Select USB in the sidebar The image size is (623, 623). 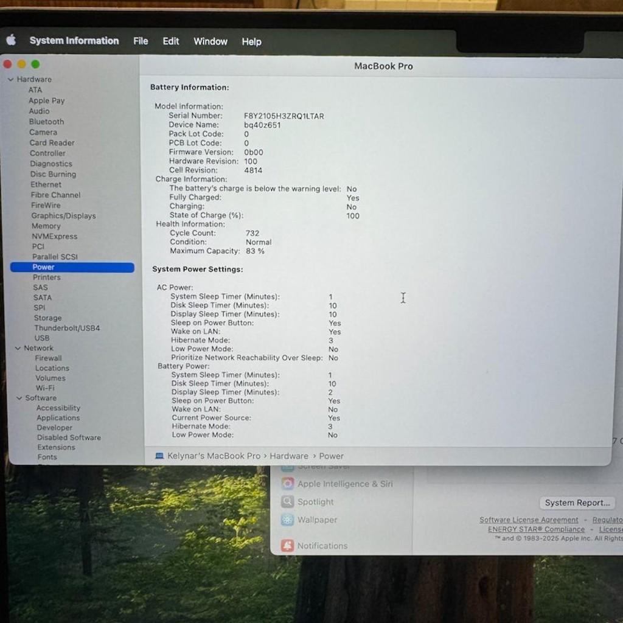click(x=42, y=338)
